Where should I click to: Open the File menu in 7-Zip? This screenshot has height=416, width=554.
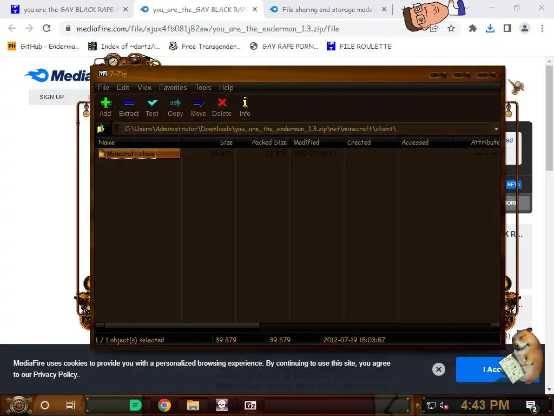click(x=103, y=87)
